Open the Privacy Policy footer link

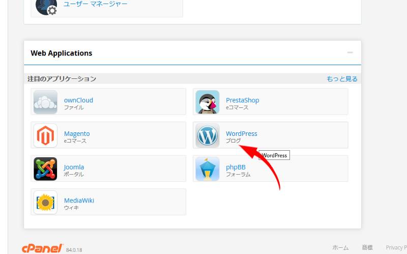pos(396,248)
